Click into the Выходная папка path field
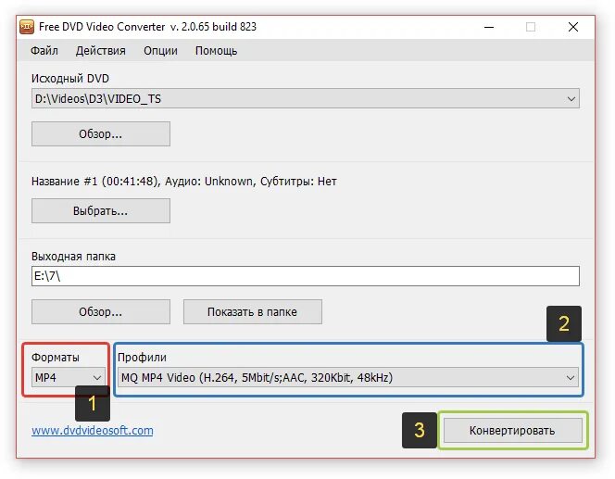Screen dimensions: 615x479 305,276
